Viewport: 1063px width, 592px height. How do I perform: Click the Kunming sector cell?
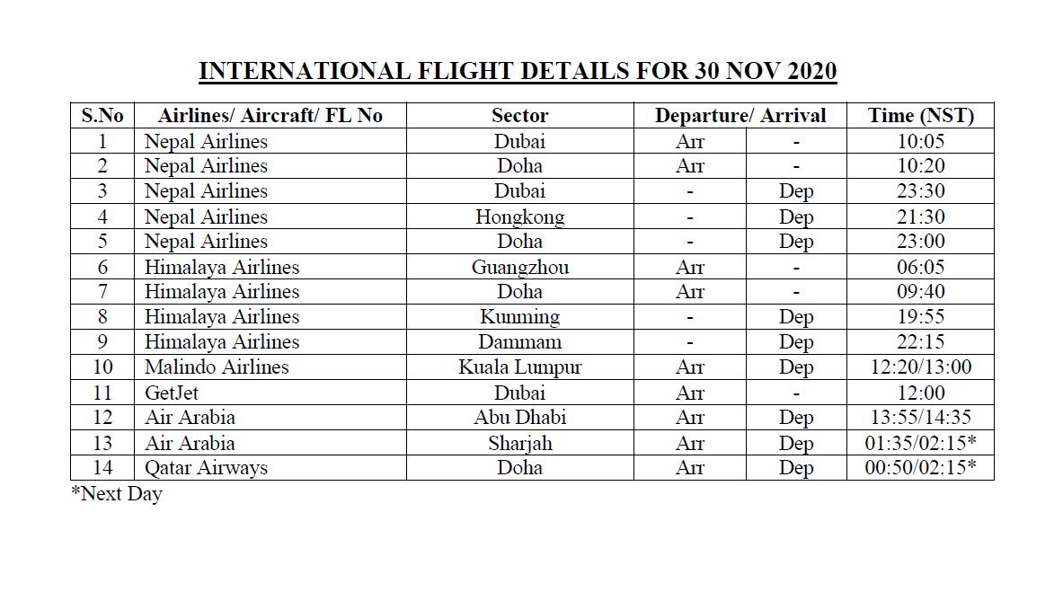pos(519,317)
